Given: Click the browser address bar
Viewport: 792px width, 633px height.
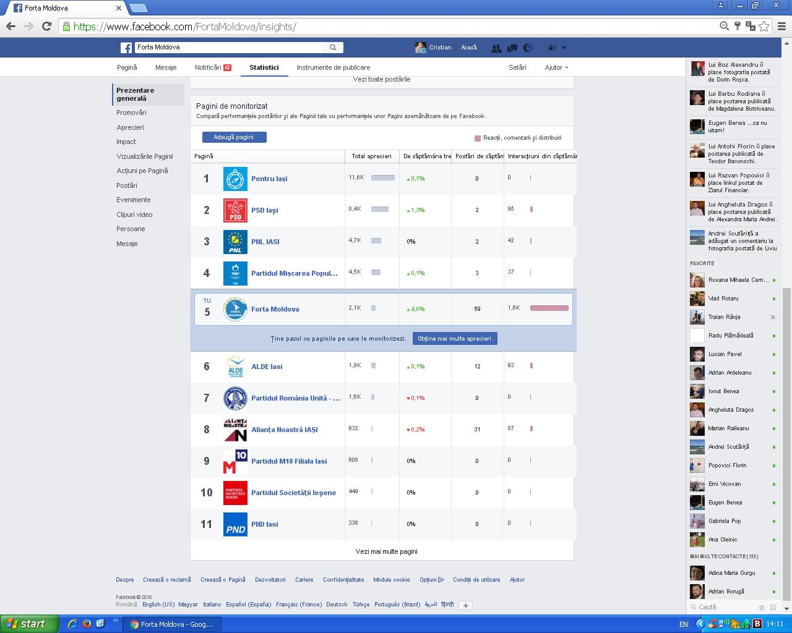Looking at the screenshot, I should tap(389, 27).
